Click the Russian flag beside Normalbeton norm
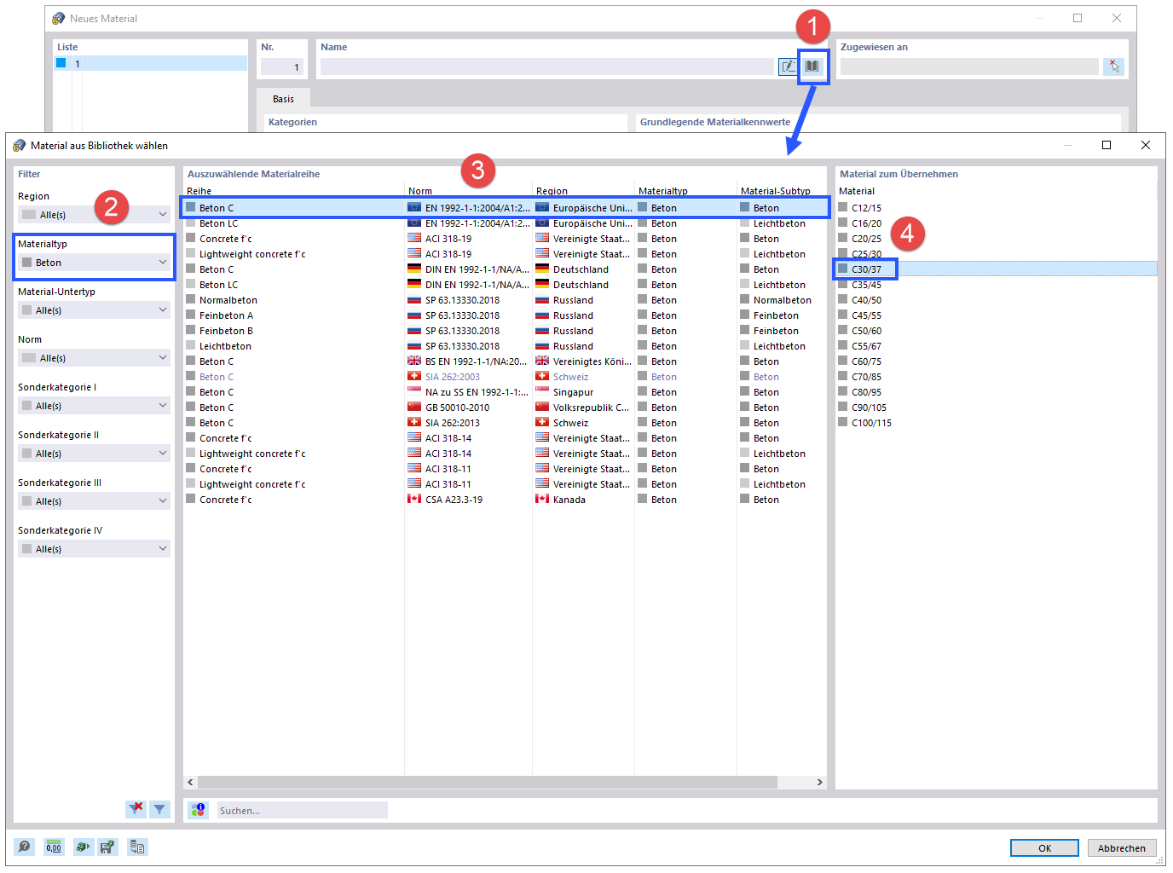1173x873 pixels. coord(414,299)
